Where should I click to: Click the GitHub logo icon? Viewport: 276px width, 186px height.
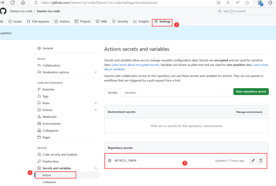coord(3,11)
